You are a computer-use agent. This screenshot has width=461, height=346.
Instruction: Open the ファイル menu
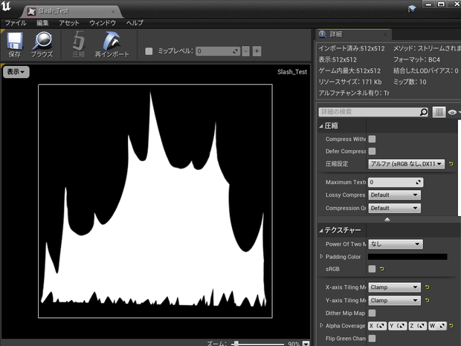(x=16, y=23)
